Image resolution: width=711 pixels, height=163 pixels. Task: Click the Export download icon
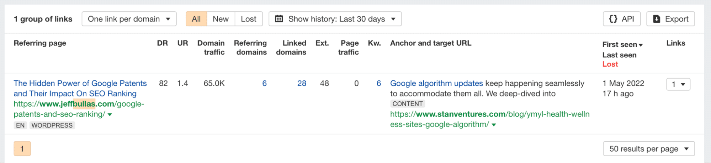[x=657, y=19]
